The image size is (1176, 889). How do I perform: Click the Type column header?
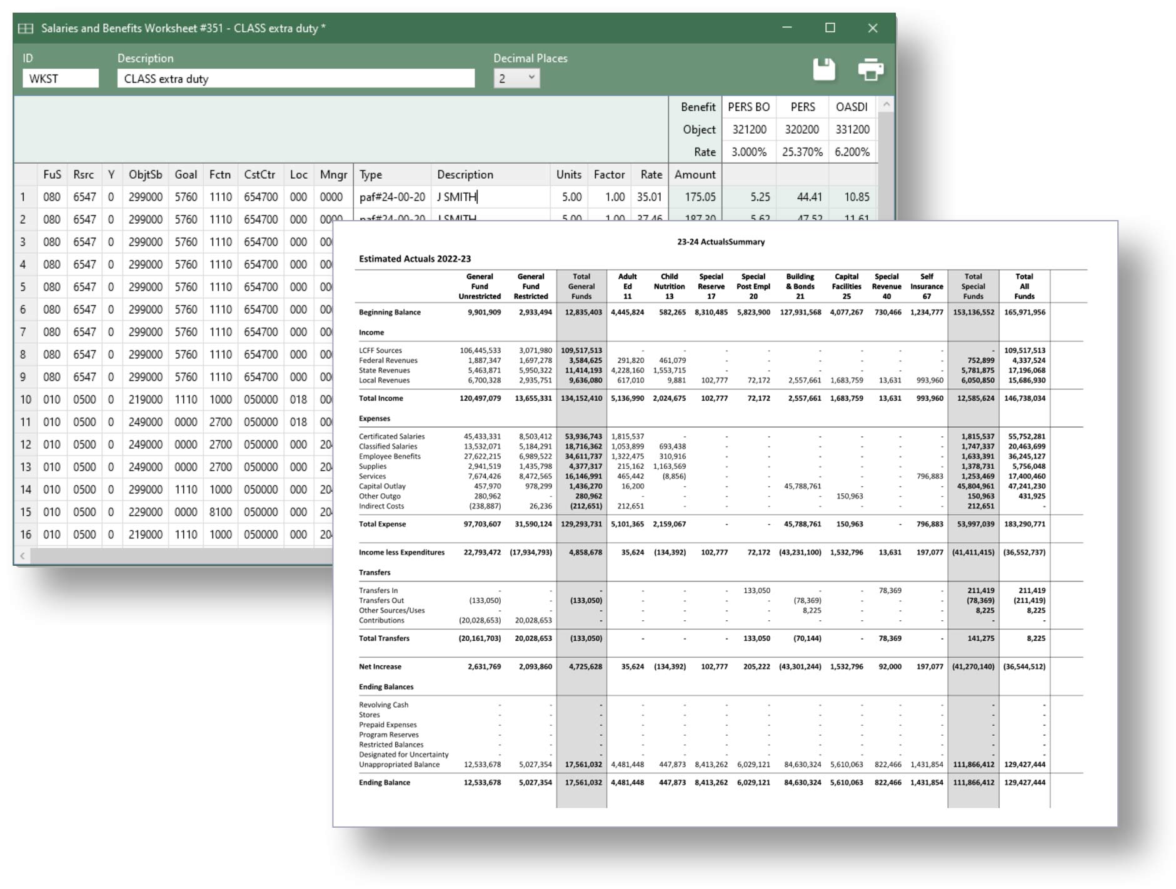click(x=391, y=174)
